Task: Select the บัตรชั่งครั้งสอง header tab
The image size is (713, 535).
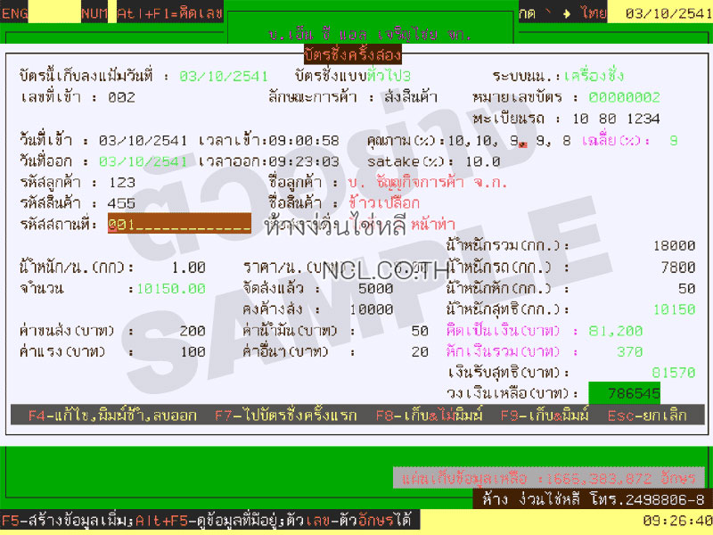Action: coord(351,53)
